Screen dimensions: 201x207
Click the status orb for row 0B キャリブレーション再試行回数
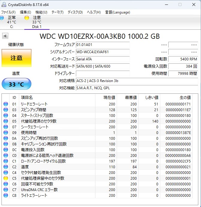(x=6, y=144)
